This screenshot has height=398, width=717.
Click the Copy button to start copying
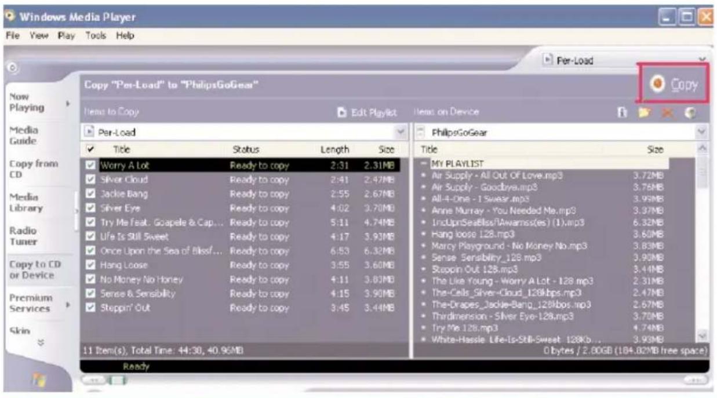(675, 84)
